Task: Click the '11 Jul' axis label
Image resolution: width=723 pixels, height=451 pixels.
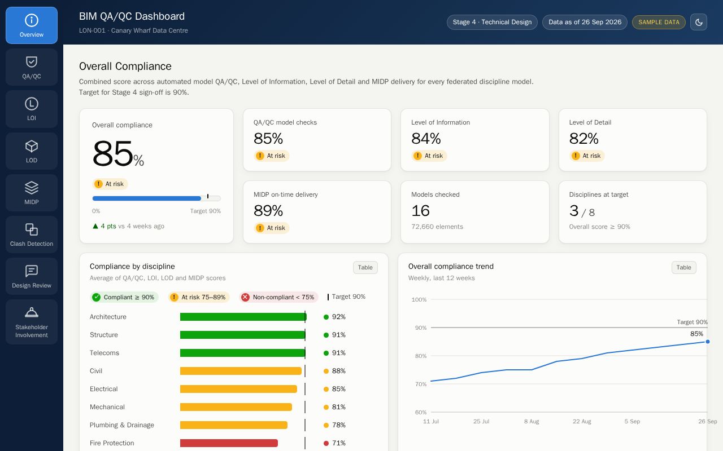Action: (431, 421)
